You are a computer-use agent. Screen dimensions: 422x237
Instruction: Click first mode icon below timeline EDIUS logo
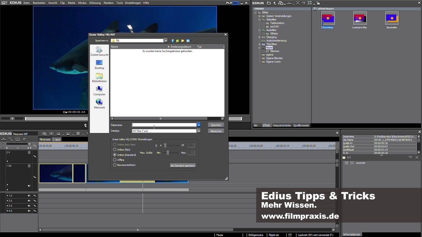point(3,139)
